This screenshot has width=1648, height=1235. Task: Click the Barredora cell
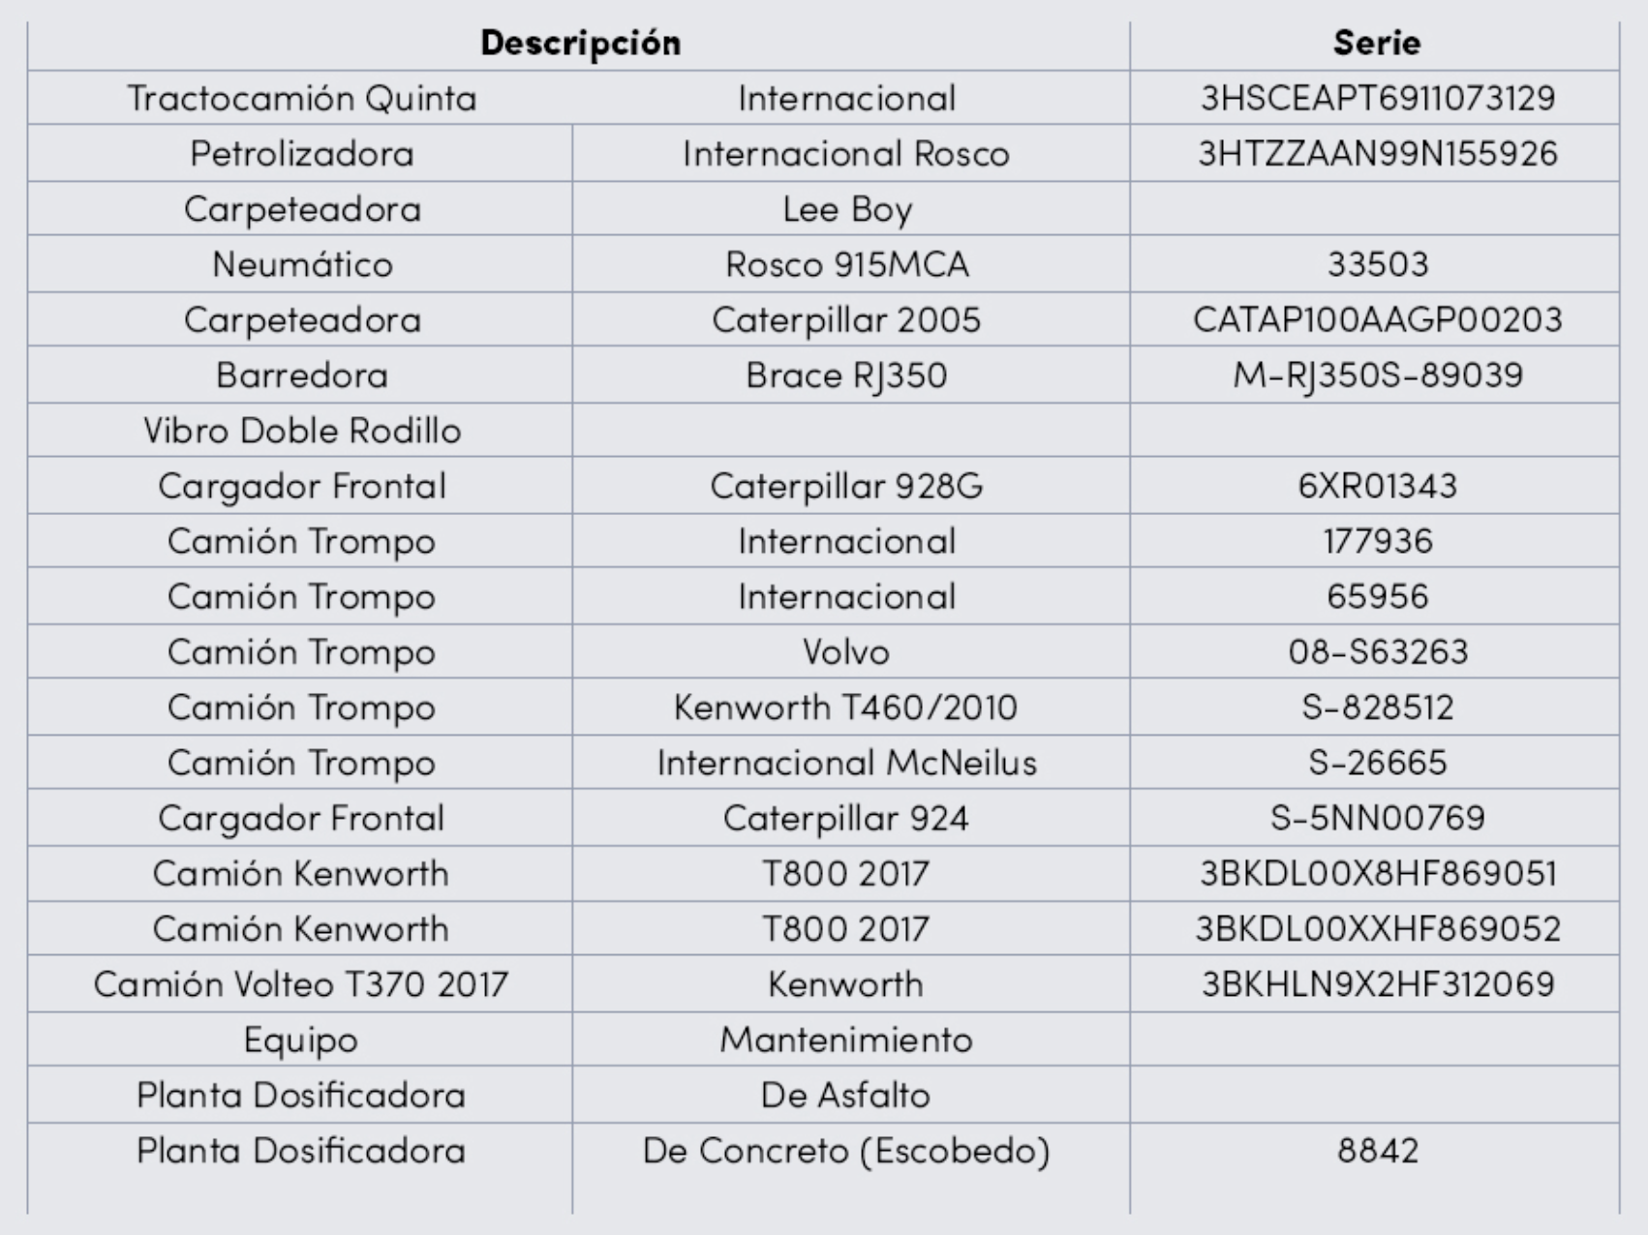[301, 376]
